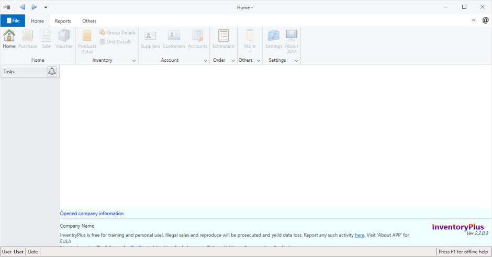
Task: Click the Tasks notification bell icon
Action: coord(52,72)
